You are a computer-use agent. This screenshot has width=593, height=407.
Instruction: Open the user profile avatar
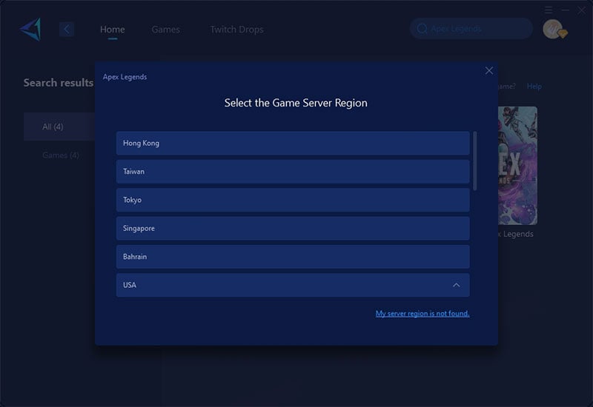tap(554, 29)
